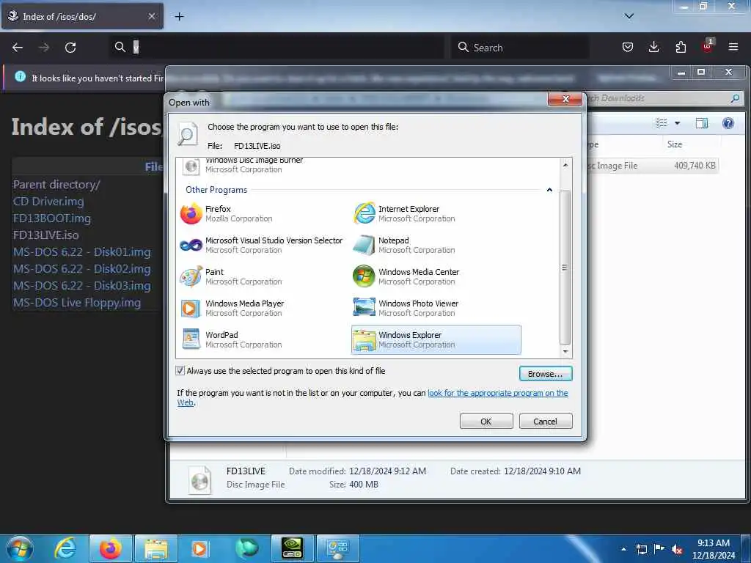Open the taskbar clock showing 9:13 AM
Viewport: 751px width, 563px height.
(714, 549)
